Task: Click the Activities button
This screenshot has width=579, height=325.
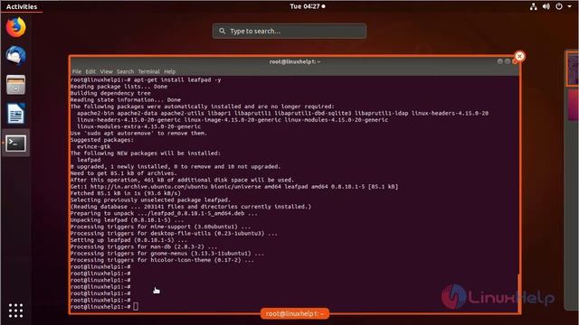Action: click(x=22, y=6)
